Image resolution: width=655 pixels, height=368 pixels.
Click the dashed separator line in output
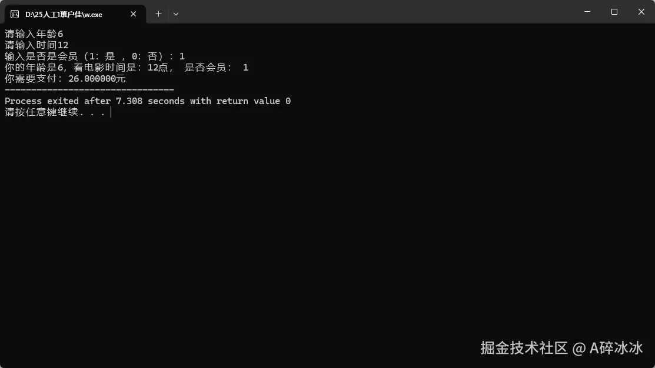pos(89,90)
